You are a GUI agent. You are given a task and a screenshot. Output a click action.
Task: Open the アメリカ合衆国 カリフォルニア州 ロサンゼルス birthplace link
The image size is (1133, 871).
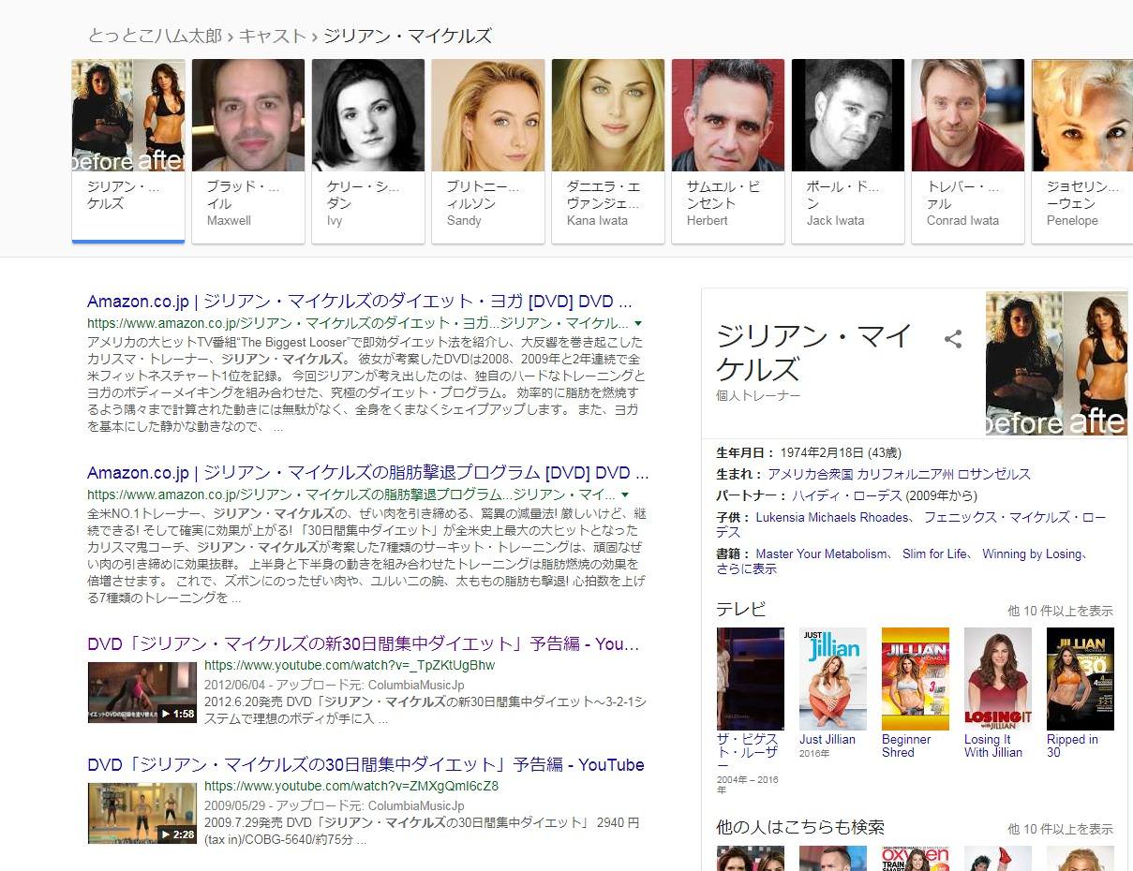point(899,474)
